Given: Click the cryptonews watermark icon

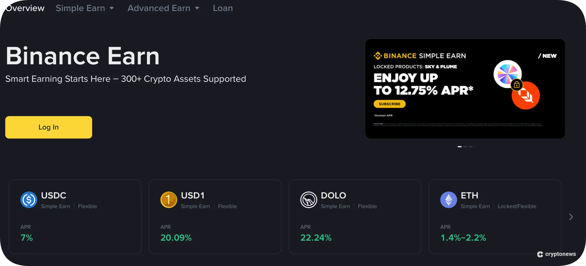Looking at the screenshot, I should 541,254.
